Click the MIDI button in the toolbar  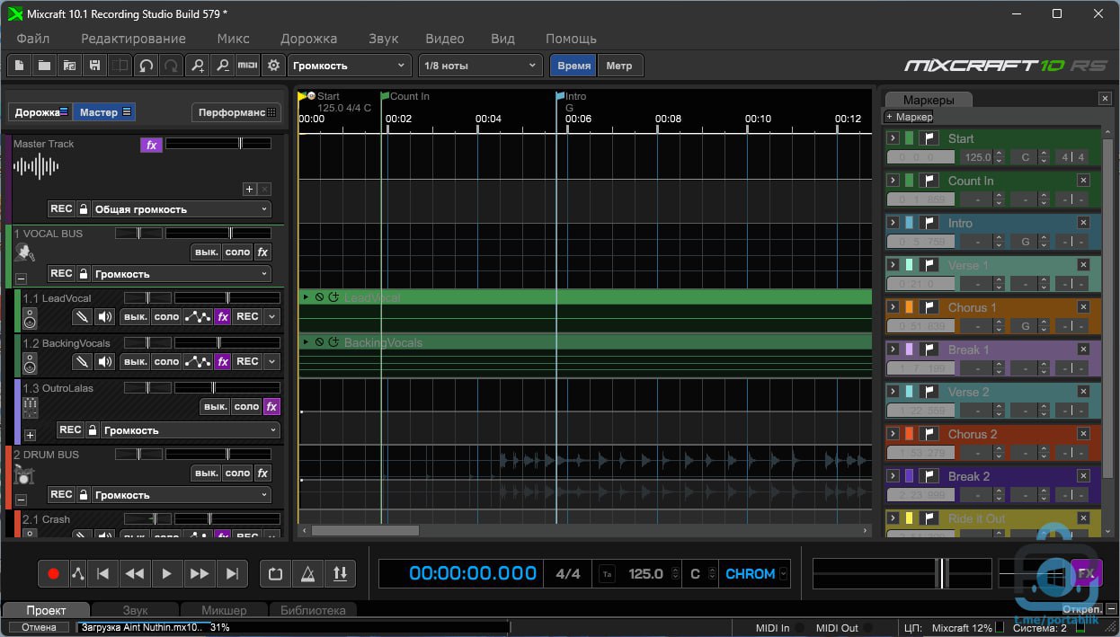(x=247, y=66)
